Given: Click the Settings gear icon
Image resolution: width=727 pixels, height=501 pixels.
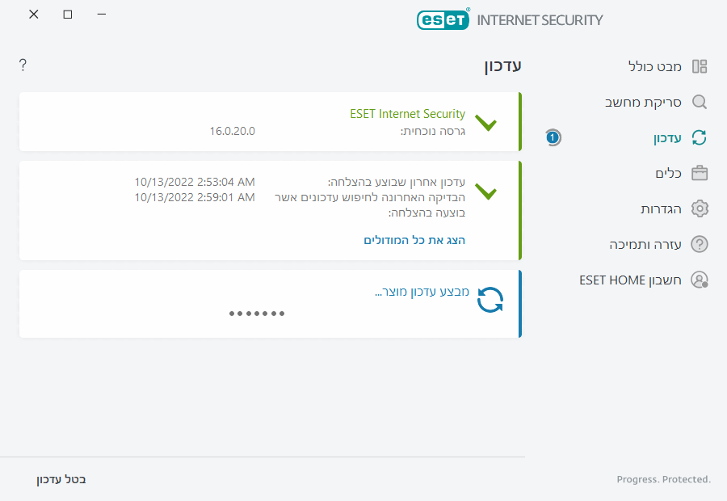Looking at the screenshot, I should (700, 208).
